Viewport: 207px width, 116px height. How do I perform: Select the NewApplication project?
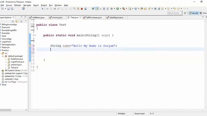pos(9,45)
